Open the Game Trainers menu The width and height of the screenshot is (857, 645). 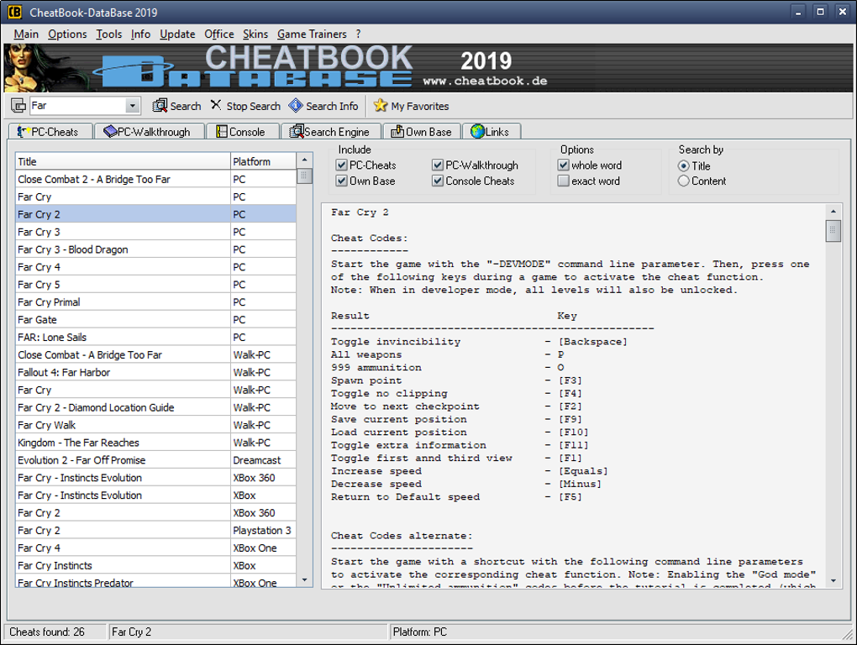tap(312, 34)
